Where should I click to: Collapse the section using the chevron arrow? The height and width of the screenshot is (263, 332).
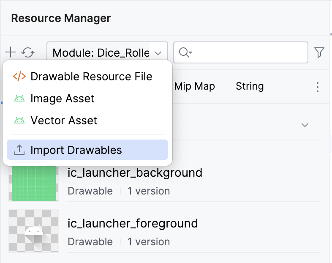[x=305, y=125]
